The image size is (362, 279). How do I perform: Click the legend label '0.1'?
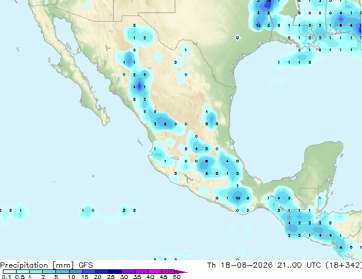(x=6, y=277)
